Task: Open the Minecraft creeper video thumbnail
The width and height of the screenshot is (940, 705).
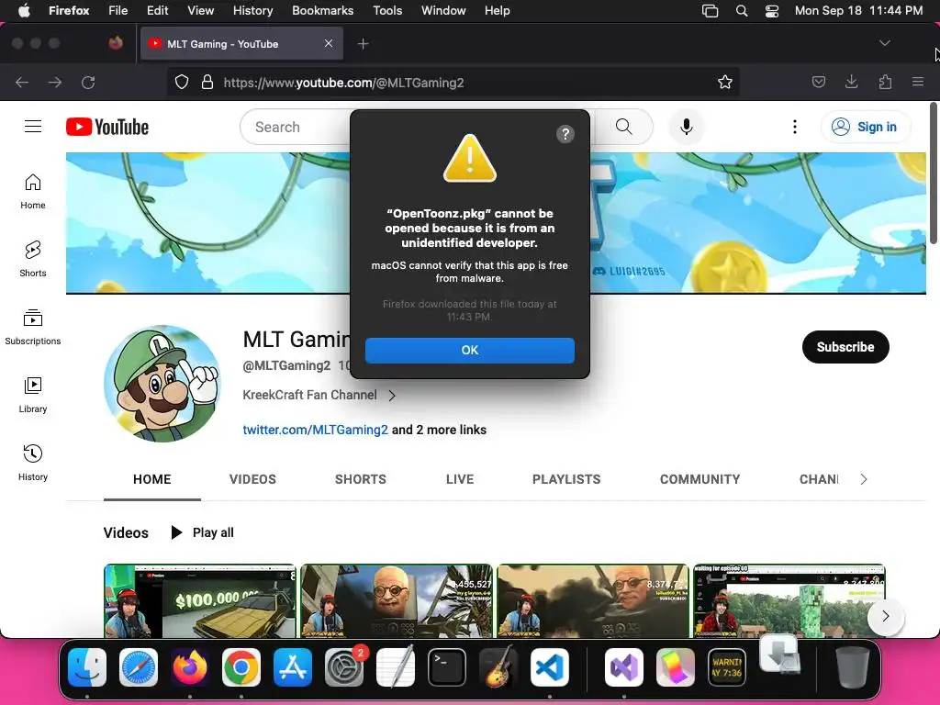Action: (789, 600)
